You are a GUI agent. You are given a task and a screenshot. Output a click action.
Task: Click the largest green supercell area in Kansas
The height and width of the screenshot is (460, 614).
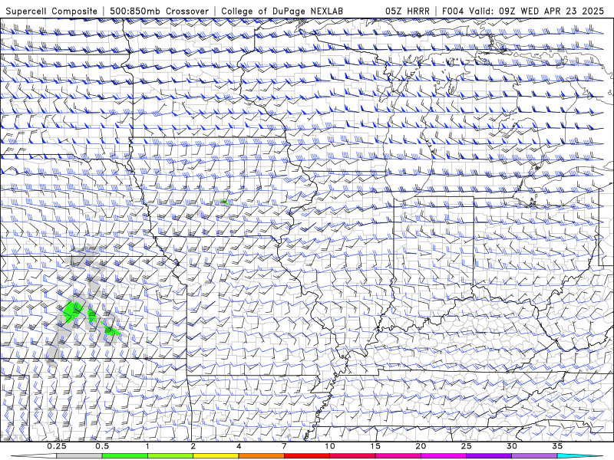(73, 311)
